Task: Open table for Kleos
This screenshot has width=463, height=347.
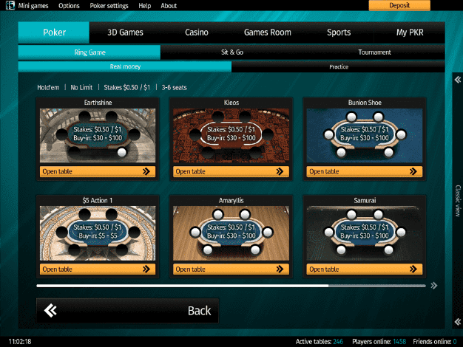Action: (231, 171)
